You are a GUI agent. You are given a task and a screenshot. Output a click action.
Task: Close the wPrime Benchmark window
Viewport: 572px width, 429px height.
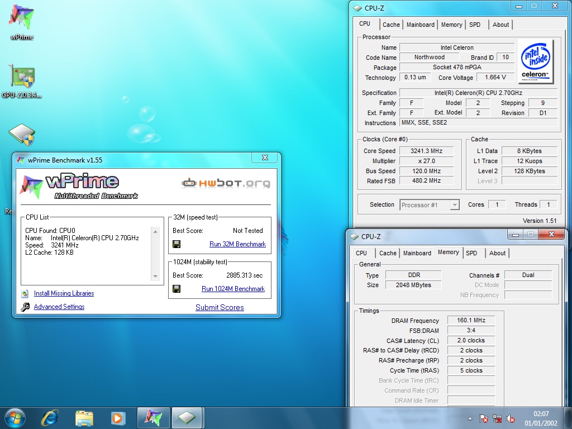pos(265,158)
